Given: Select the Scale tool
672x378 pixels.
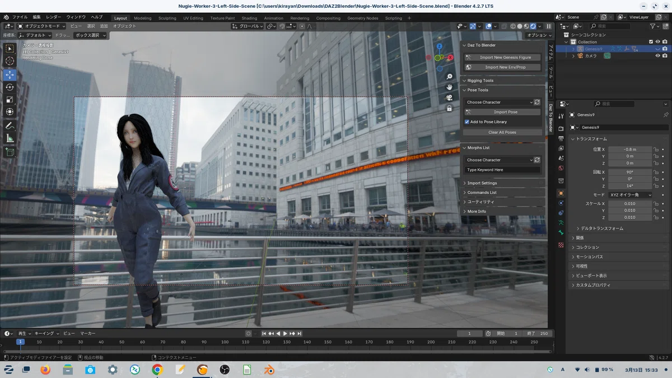Looking at the screenshot, I should click(10, 99).
